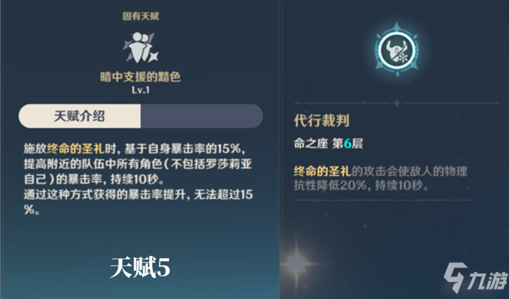Click the 暗中支援的黯色 talent icon
Screen dimensions: 509x299
(139, 49)
